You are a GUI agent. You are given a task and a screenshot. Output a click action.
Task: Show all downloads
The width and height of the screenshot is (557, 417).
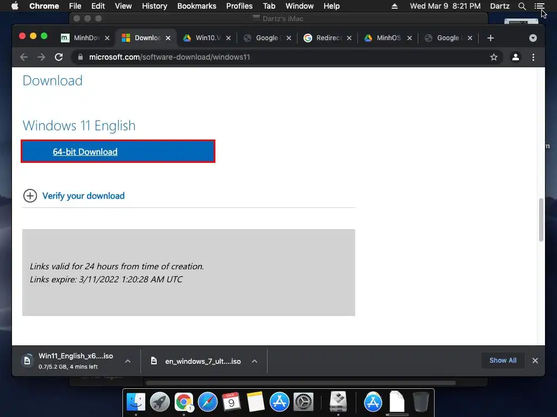[503, 361]
